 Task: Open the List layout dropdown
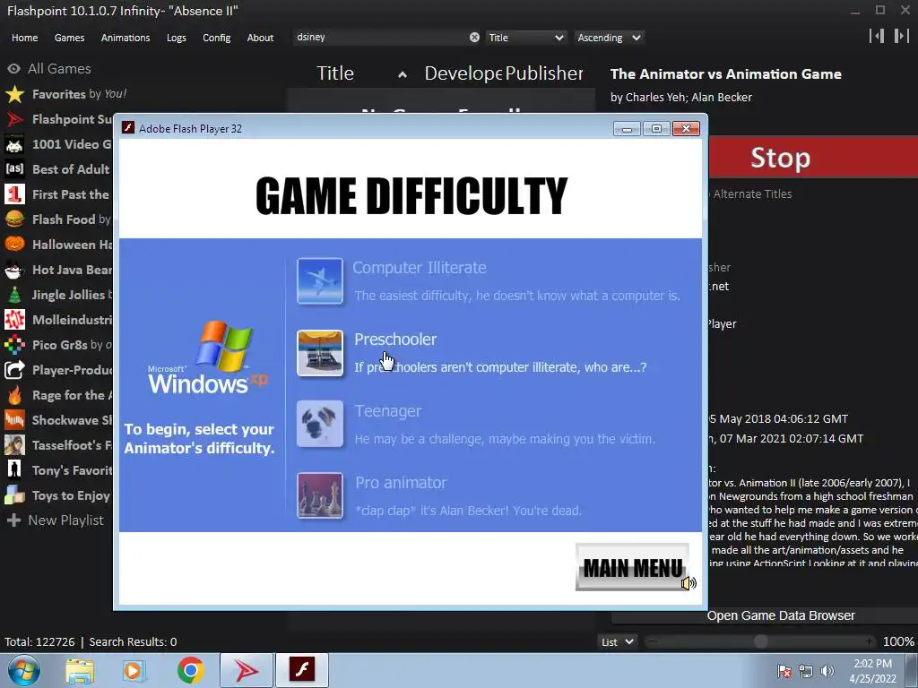[617, 641]
